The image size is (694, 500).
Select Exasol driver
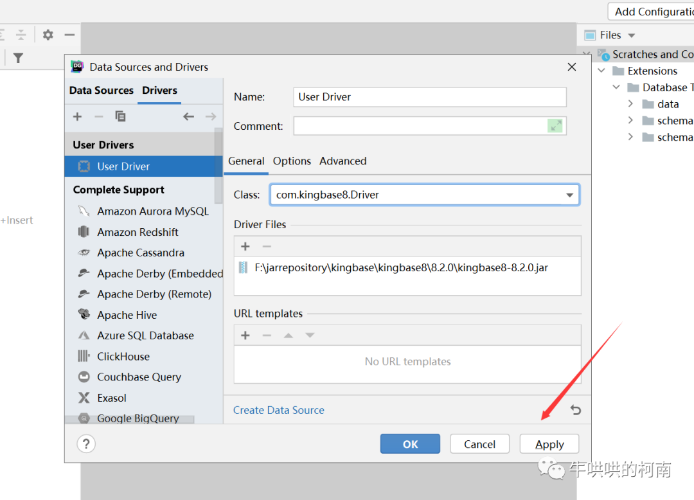[x=143, y=398]
